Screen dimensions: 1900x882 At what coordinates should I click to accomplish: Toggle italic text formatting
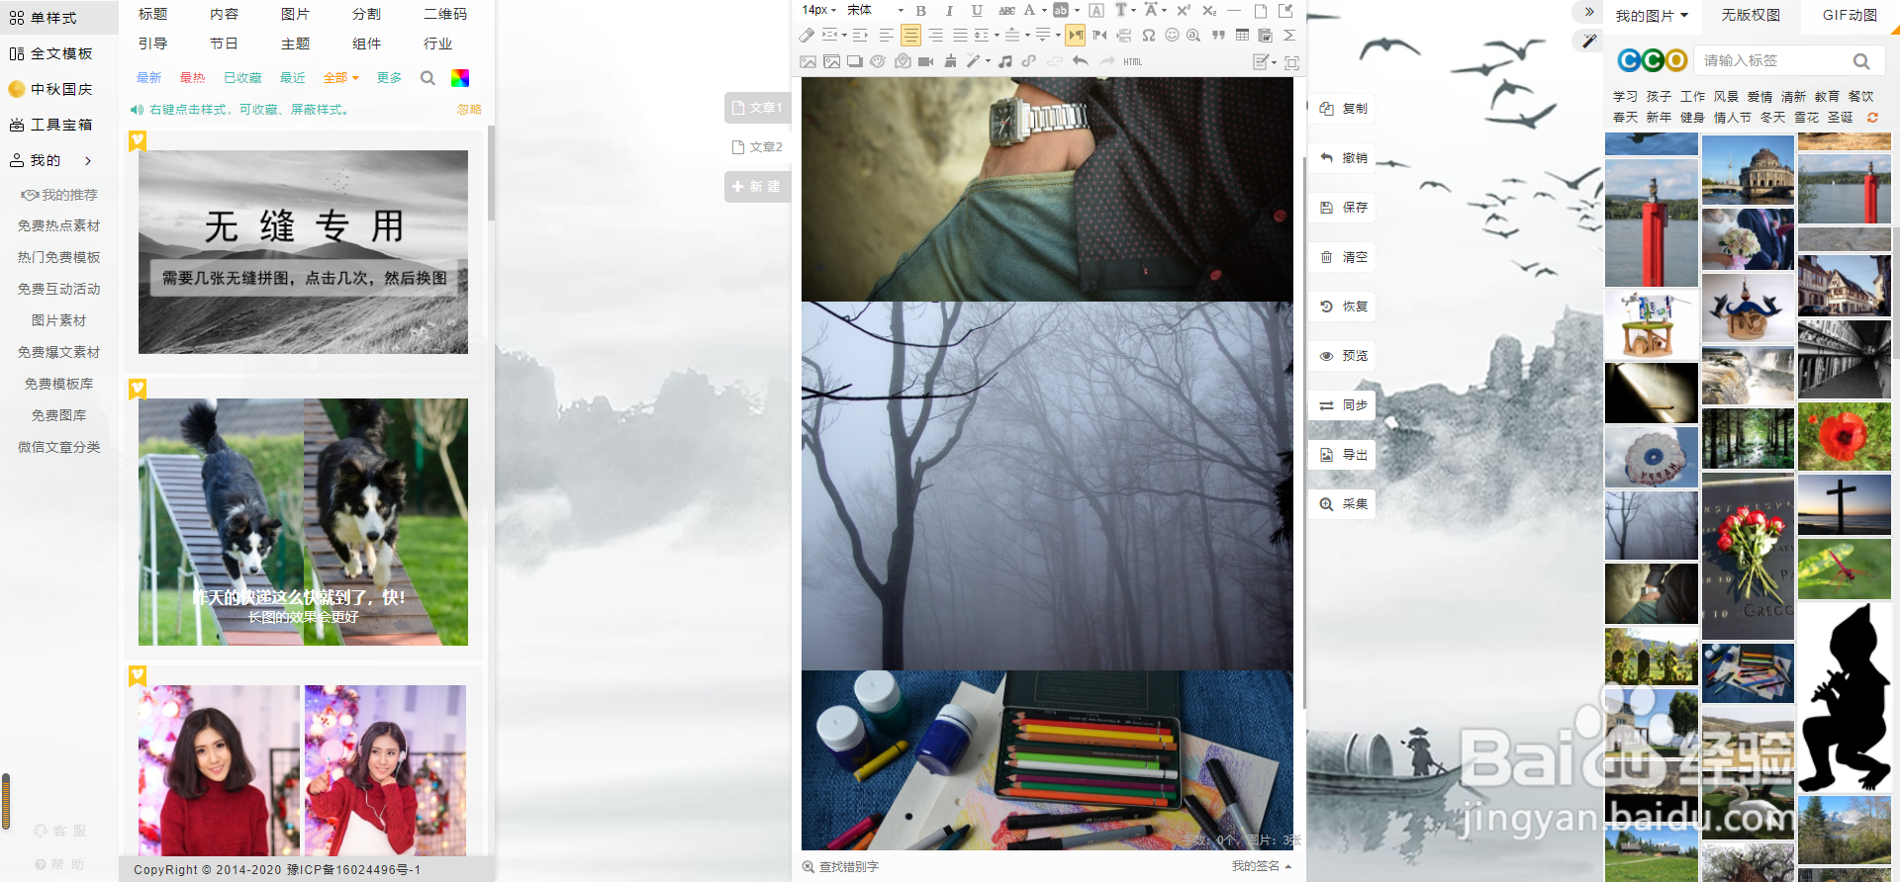pos(949,11)
